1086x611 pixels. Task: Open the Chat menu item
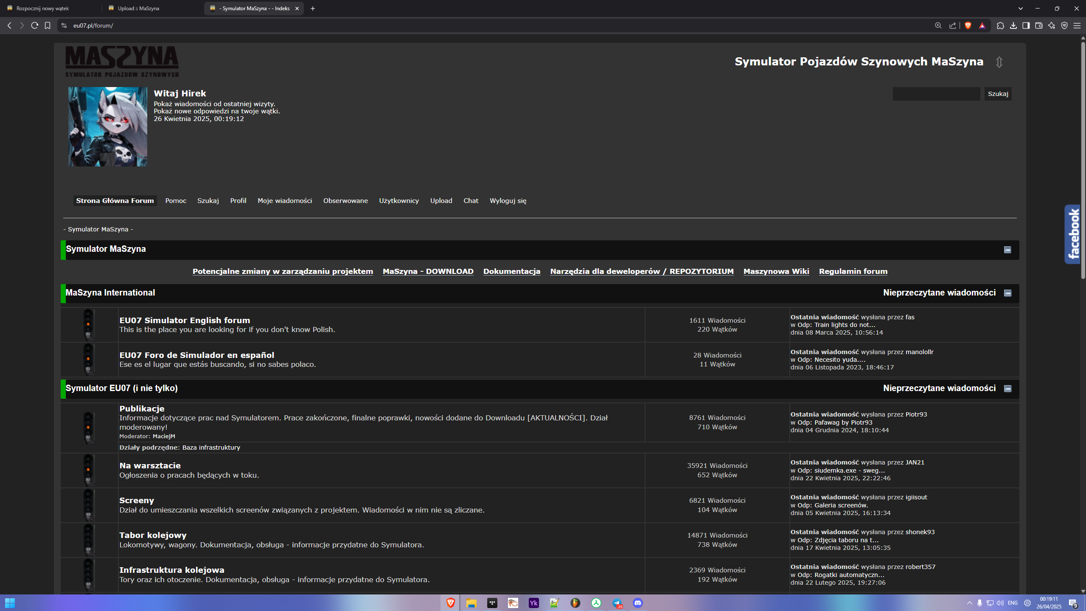coord(471,200)
